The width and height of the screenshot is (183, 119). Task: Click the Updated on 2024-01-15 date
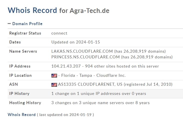pyautogui.click(x=76, y=42)
